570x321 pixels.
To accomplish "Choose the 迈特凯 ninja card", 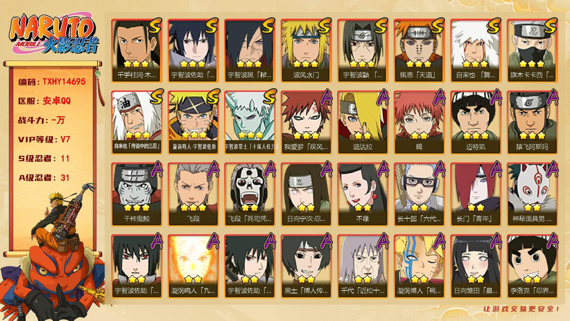I will (x=476, y=123).
